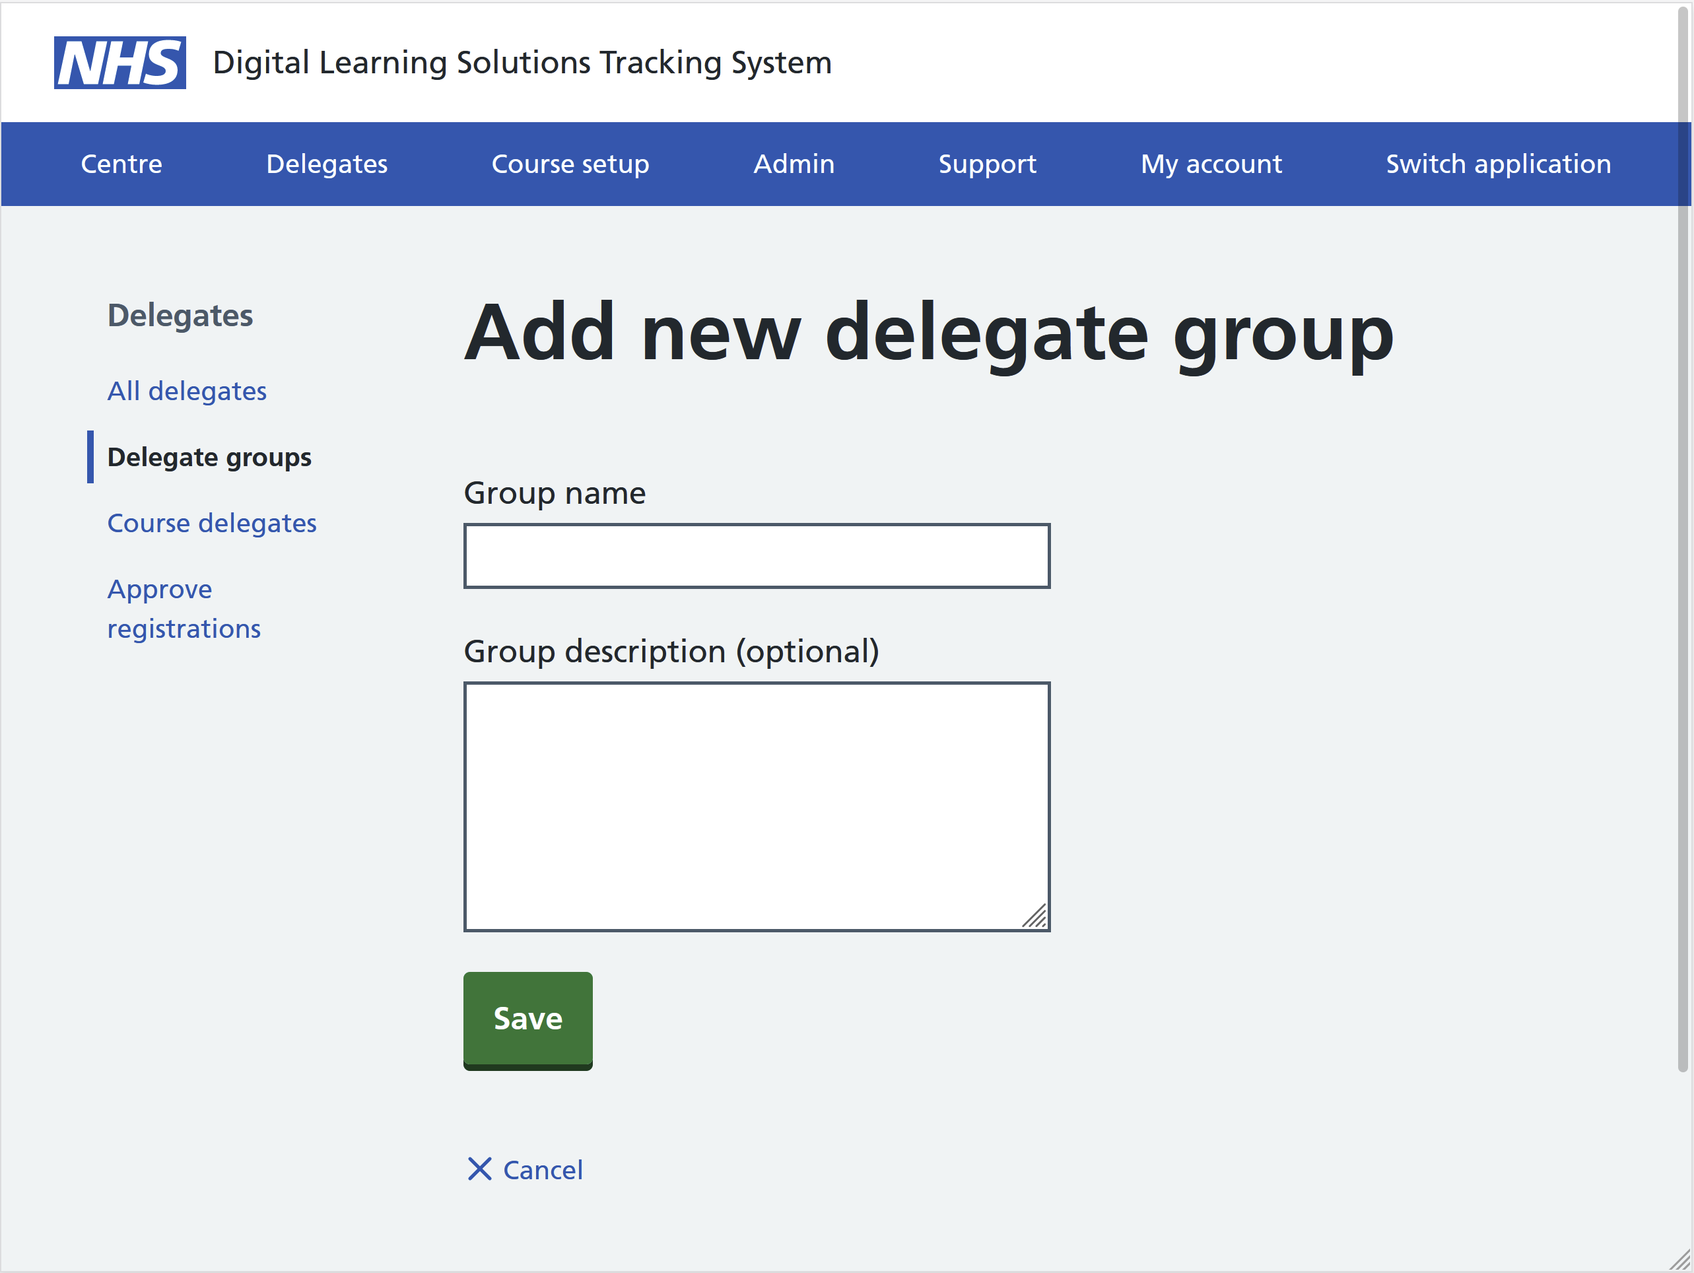The image size is (1694, 1273).
Task: Click the Cancel X icon
Action: click(479, 1169)
